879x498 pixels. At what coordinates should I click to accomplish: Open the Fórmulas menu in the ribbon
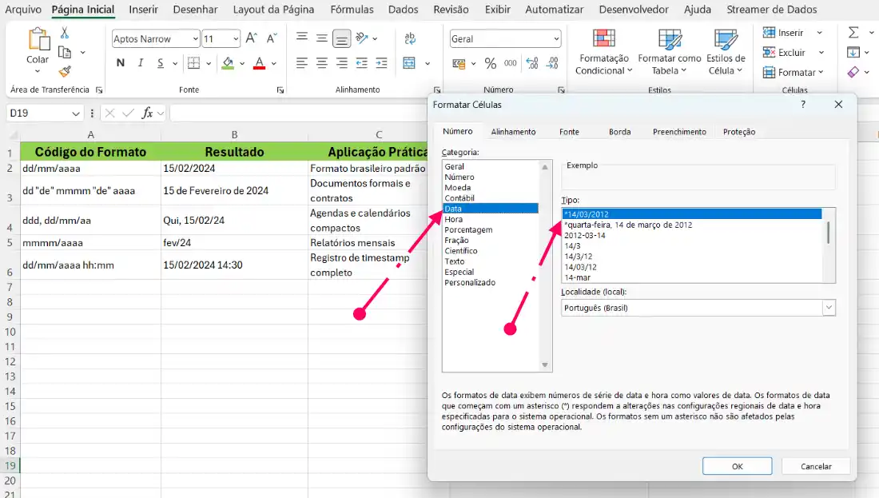tap(352, 10)
